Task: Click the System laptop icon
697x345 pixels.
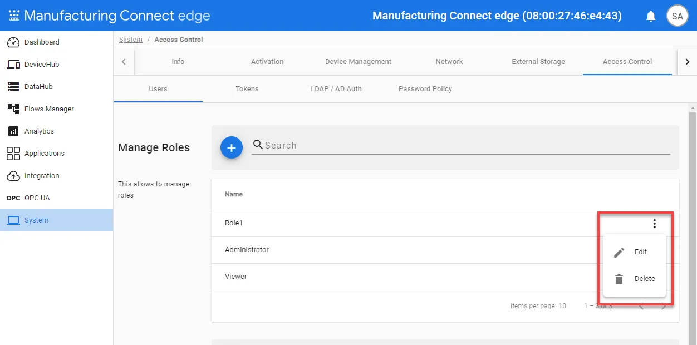Action: [13, 220]
